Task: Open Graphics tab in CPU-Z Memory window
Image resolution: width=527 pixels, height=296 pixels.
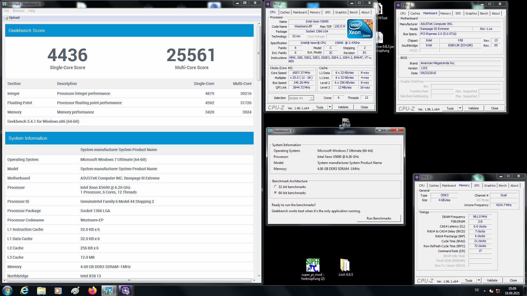Action: (x=490, y=186)
